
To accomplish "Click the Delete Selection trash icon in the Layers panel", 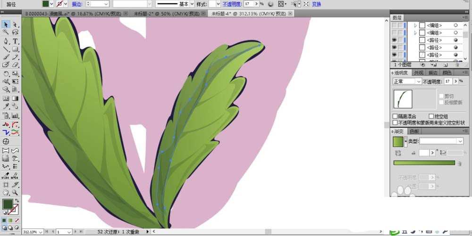I will tap(457, 65).
